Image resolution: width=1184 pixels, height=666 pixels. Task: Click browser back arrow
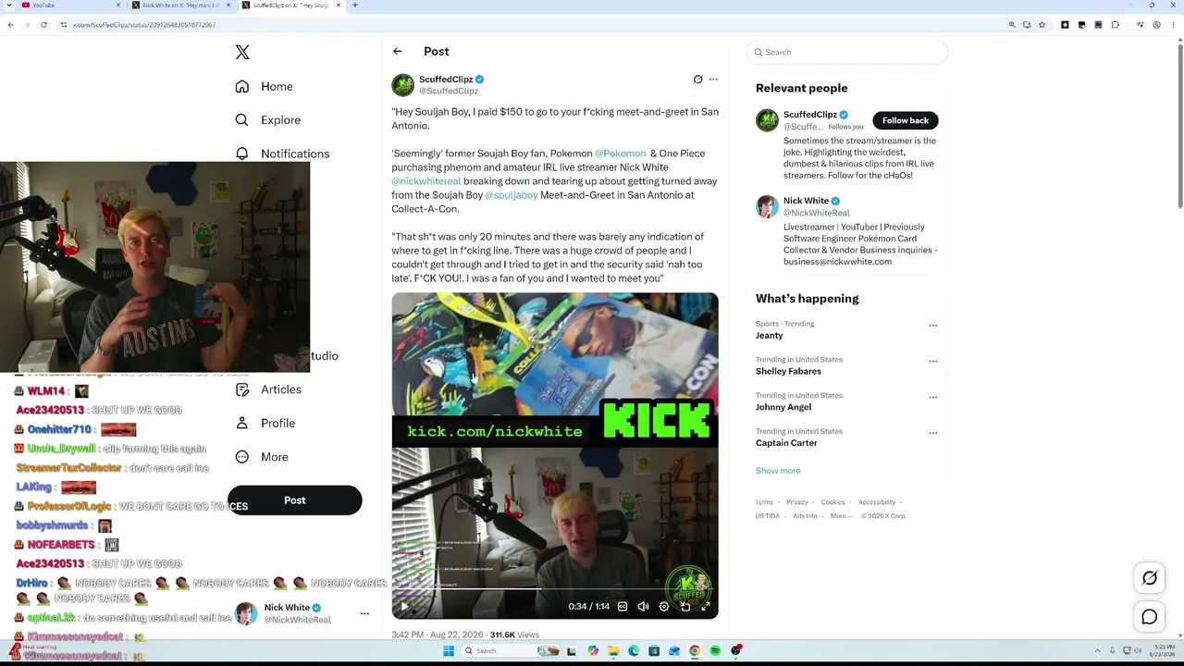[10, 25]
